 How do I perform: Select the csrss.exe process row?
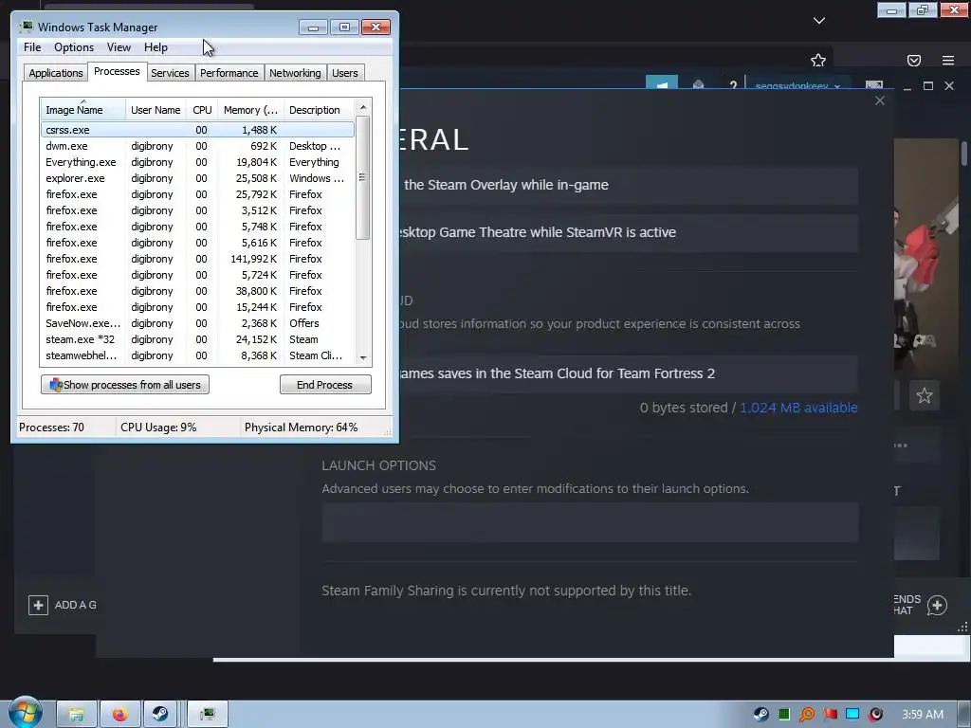pos(197,129)
